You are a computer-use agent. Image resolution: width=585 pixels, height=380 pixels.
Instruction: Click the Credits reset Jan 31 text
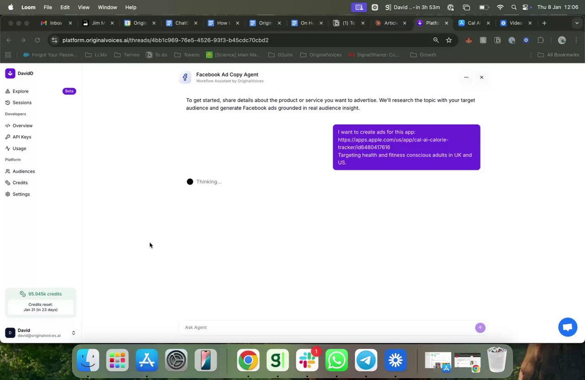(x=41, y=307)
